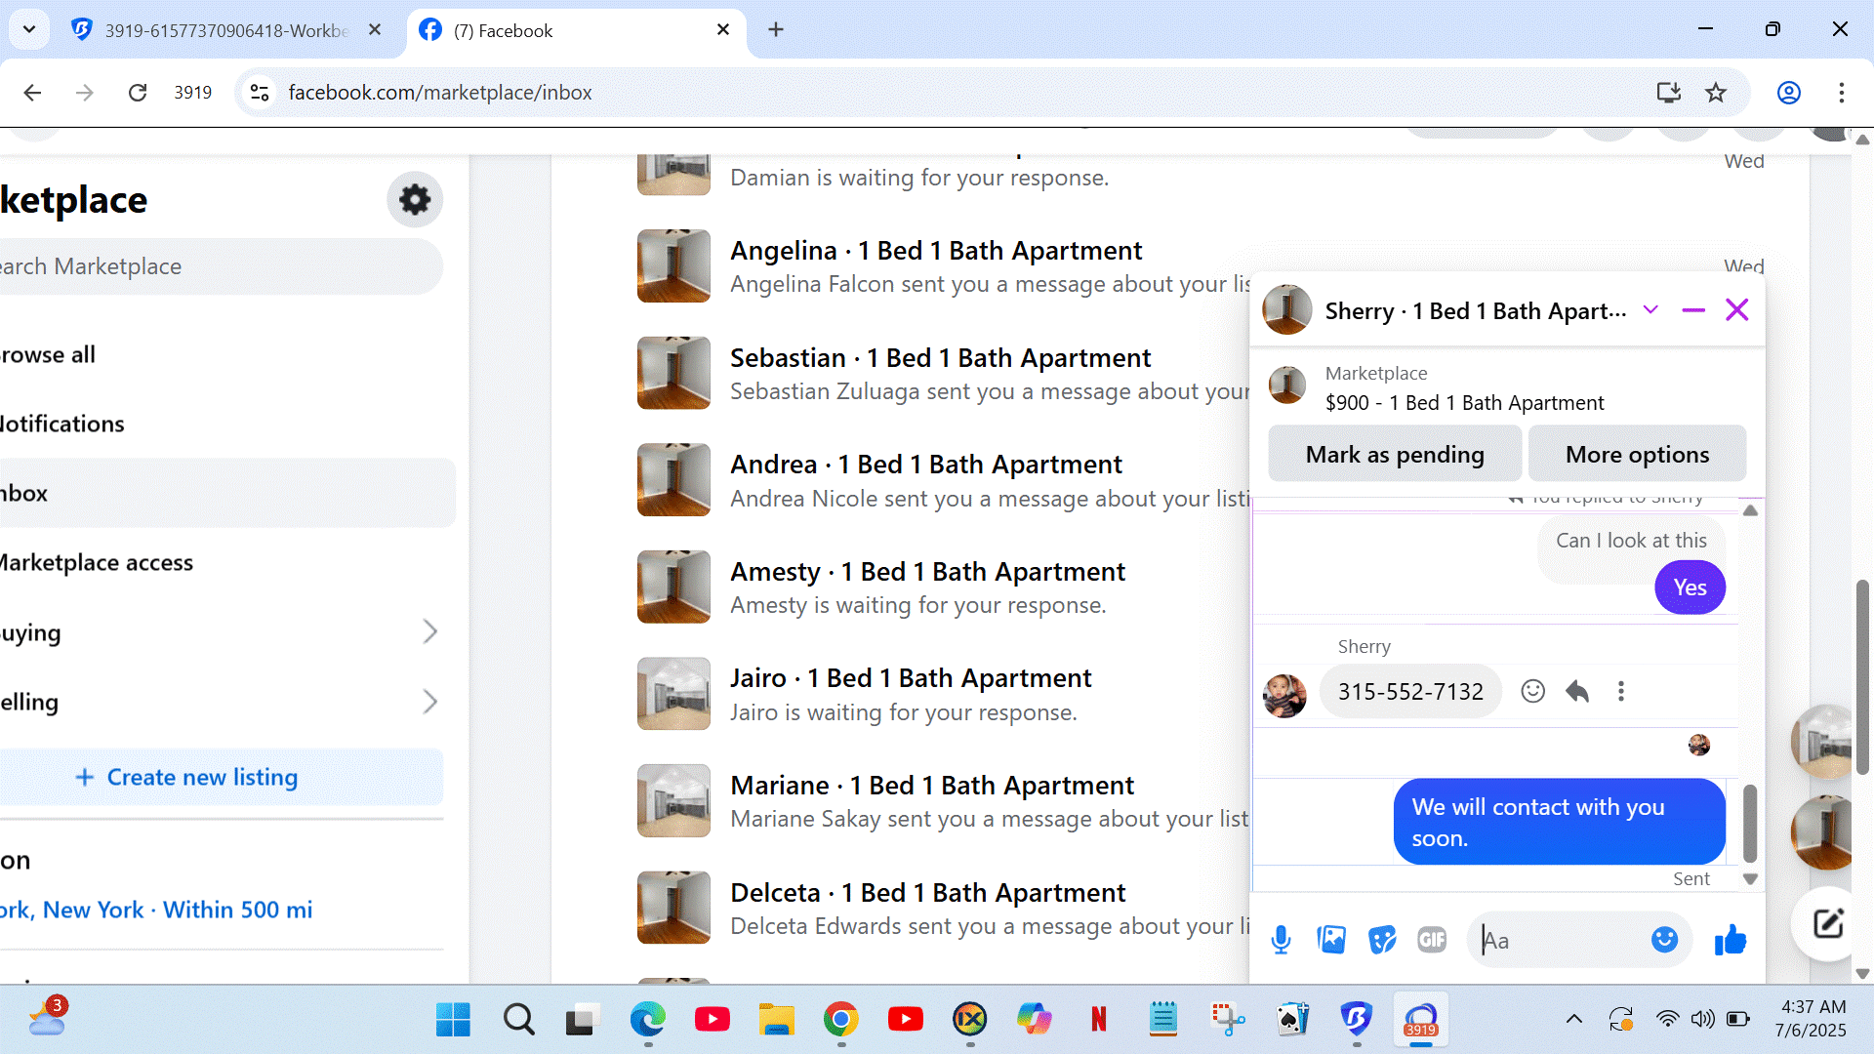
Task: Click the voice clip microphone icon
Action: [1281, 940]
